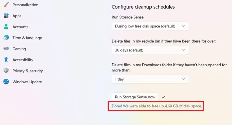Open the Downloads folder 1 day dropdown

(x=150, y=79)
